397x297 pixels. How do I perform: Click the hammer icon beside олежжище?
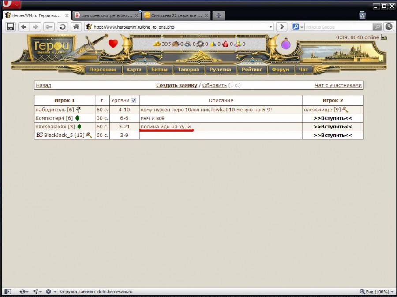(x=345, y=110)
